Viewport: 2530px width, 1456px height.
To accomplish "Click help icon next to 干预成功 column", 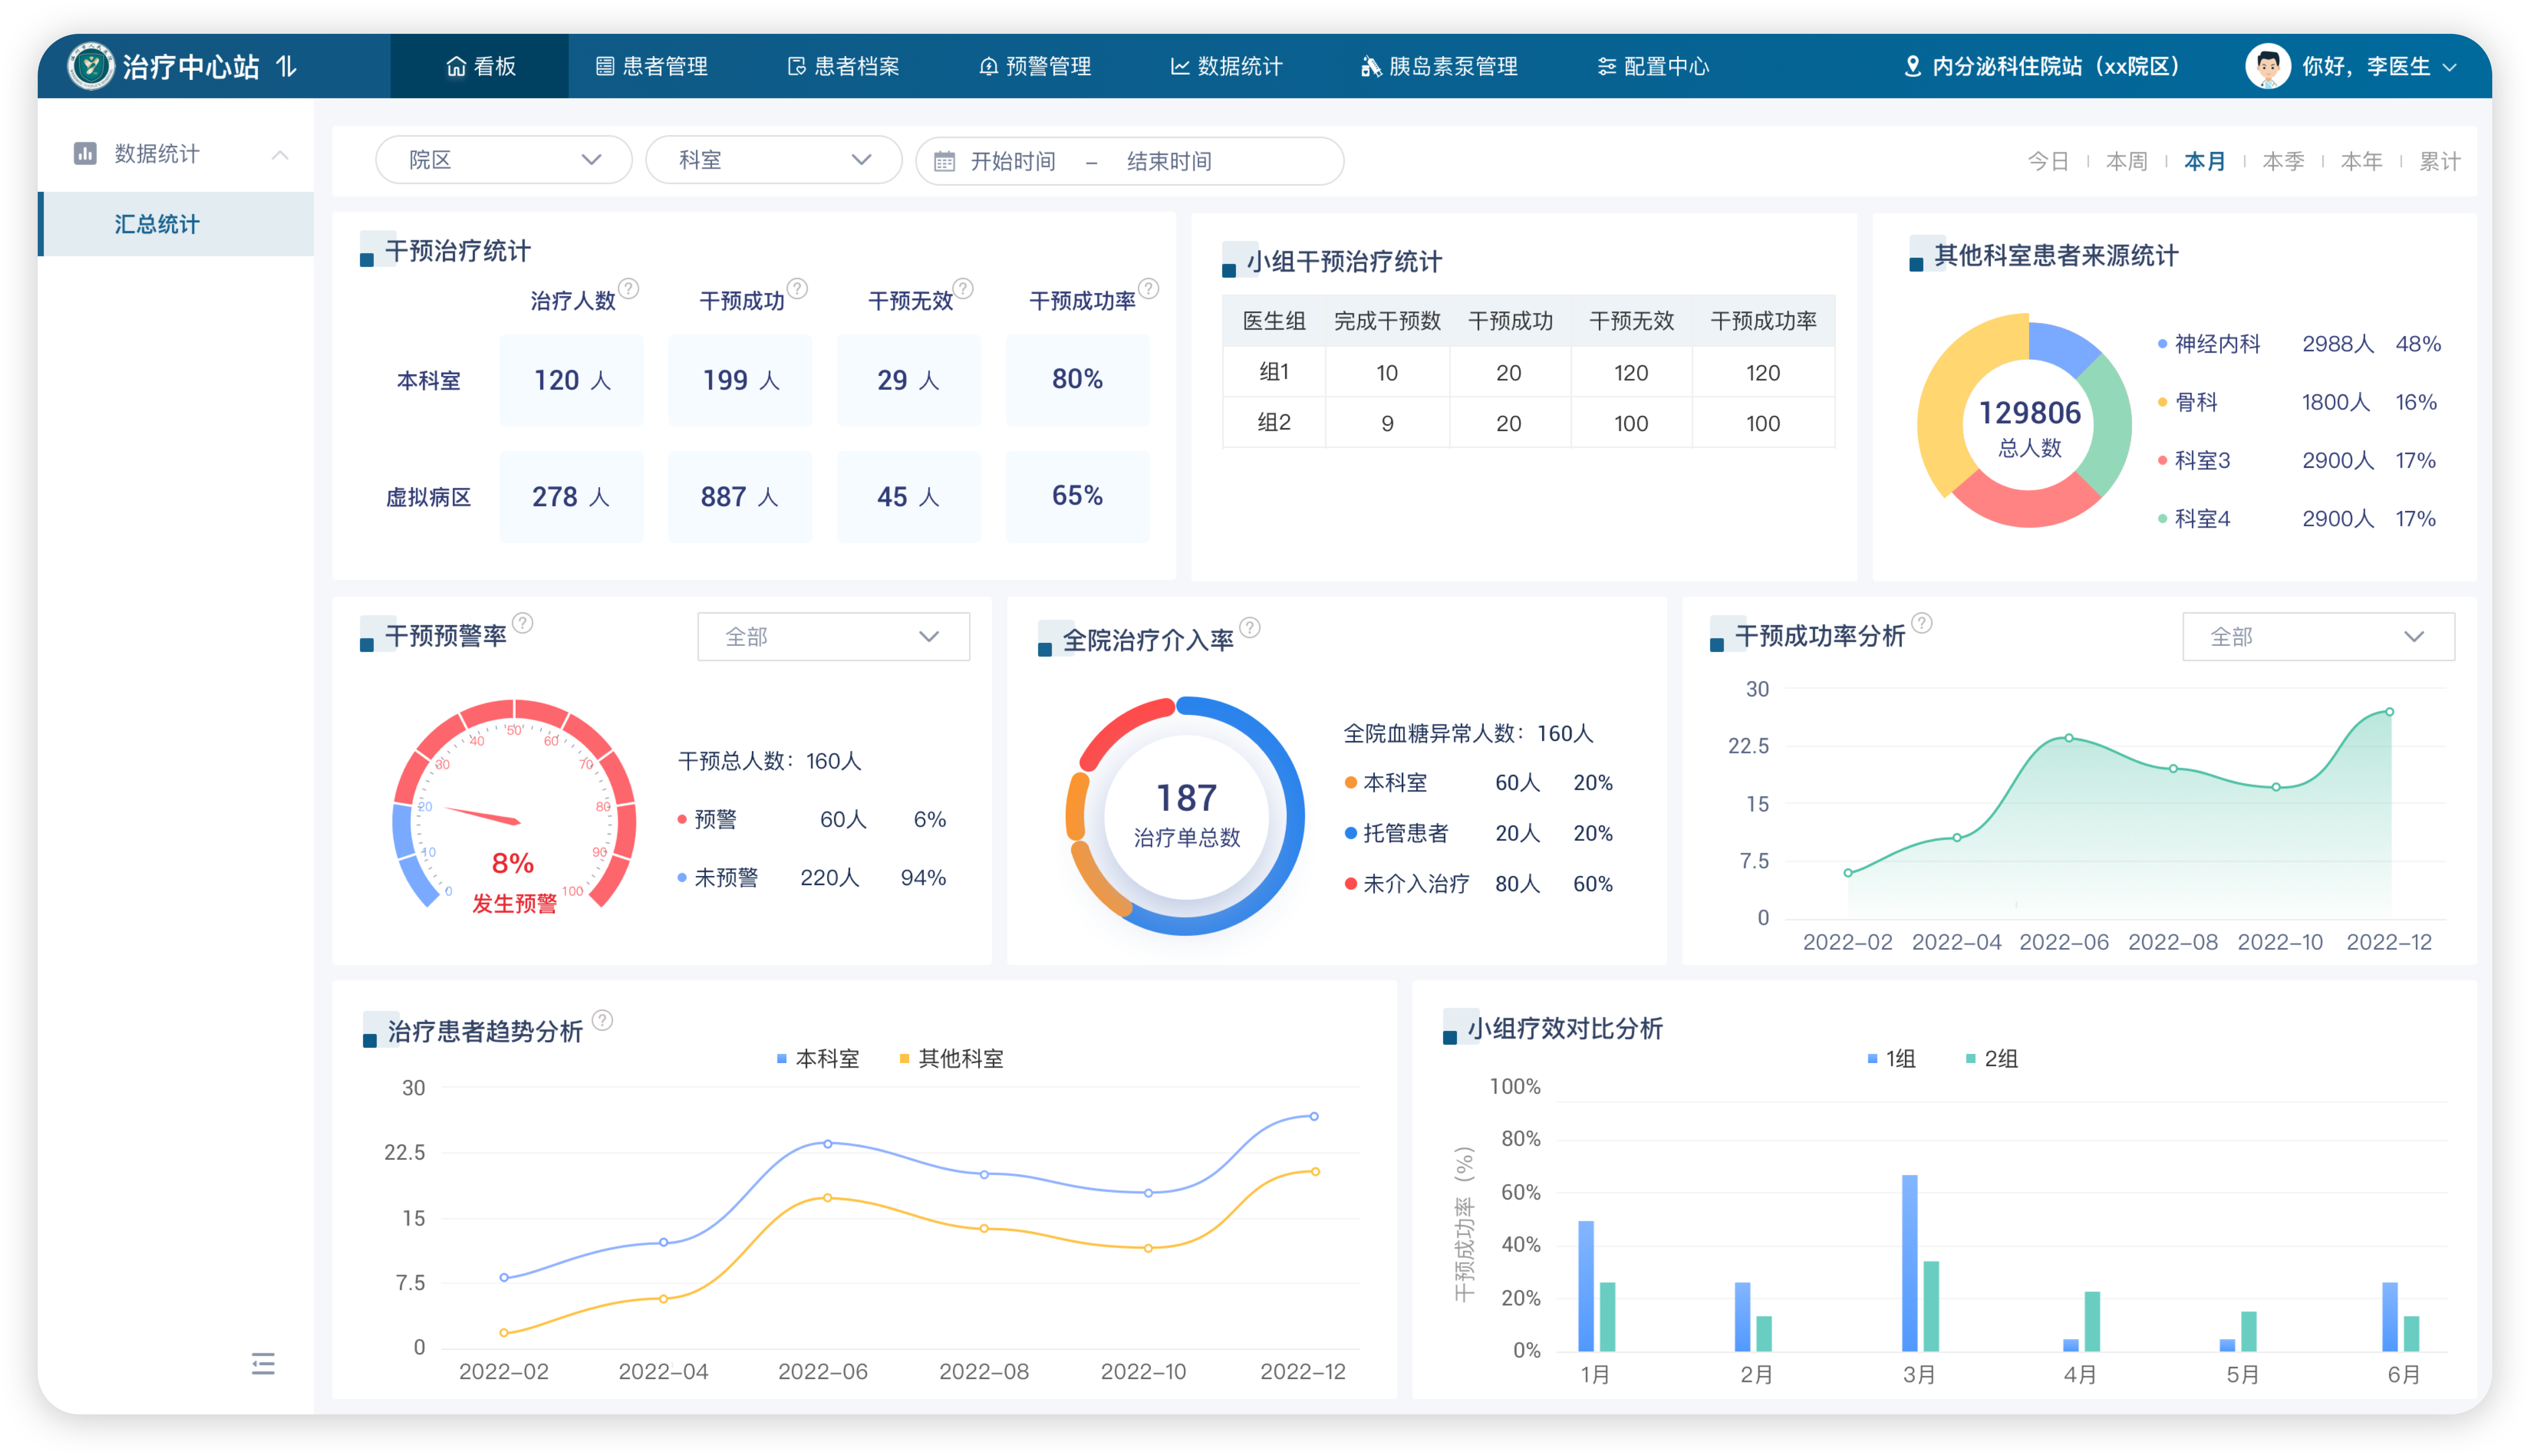I will pyautogui.click(x=797, y=288).
